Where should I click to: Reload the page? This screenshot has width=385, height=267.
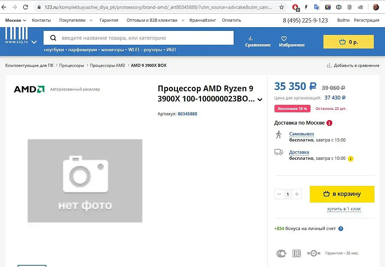pos(26,7)
